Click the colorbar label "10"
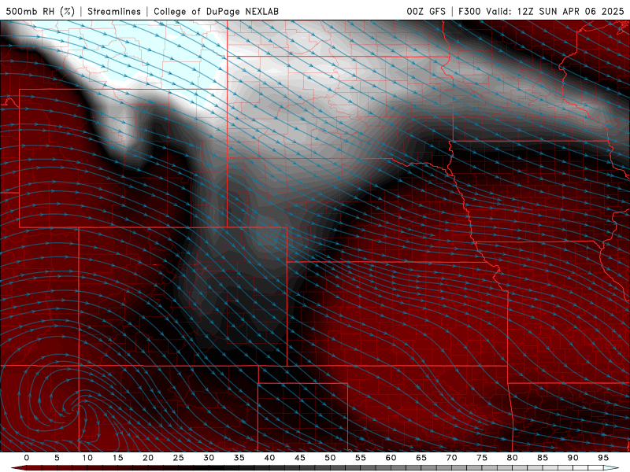 87,458
